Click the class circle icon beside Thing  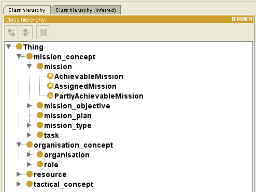[19, 46]
